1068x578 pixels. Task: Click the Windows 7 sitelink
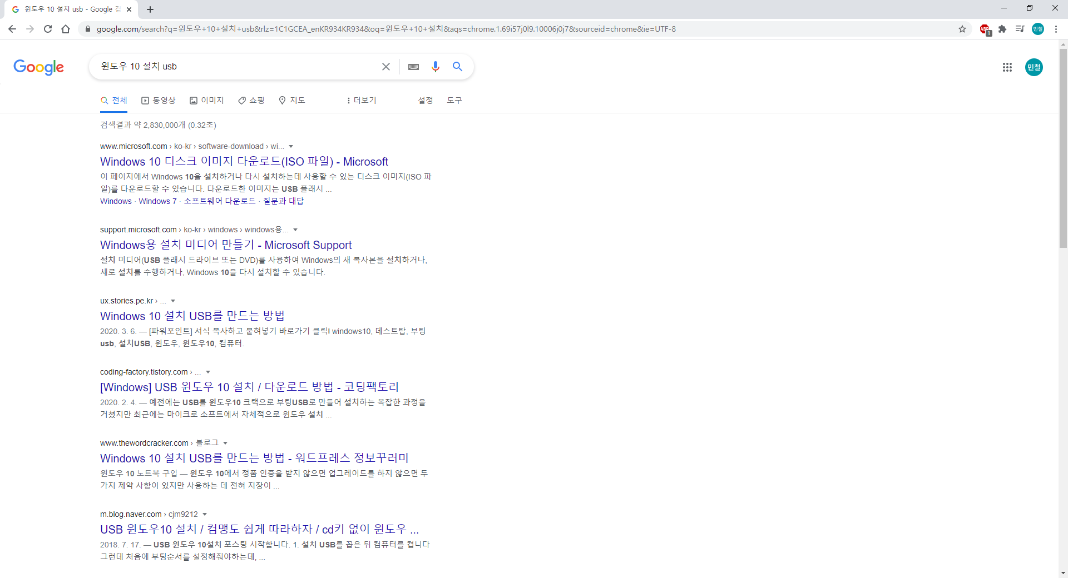157,201
